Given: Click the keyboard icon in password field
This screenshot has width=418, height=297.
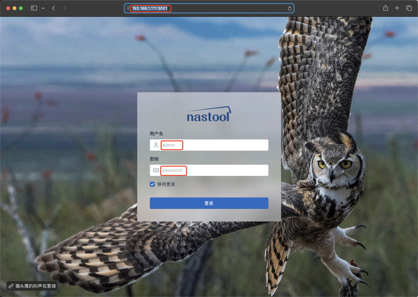Looking at the screenshot, I should [x=156, y=170].
